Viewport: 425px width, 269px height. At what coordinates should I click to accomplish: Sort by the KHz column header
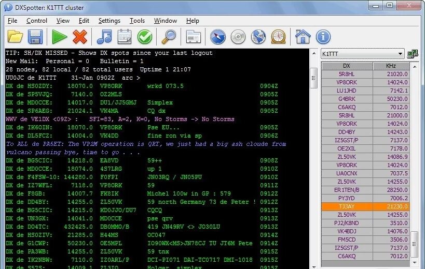(391, 66)
